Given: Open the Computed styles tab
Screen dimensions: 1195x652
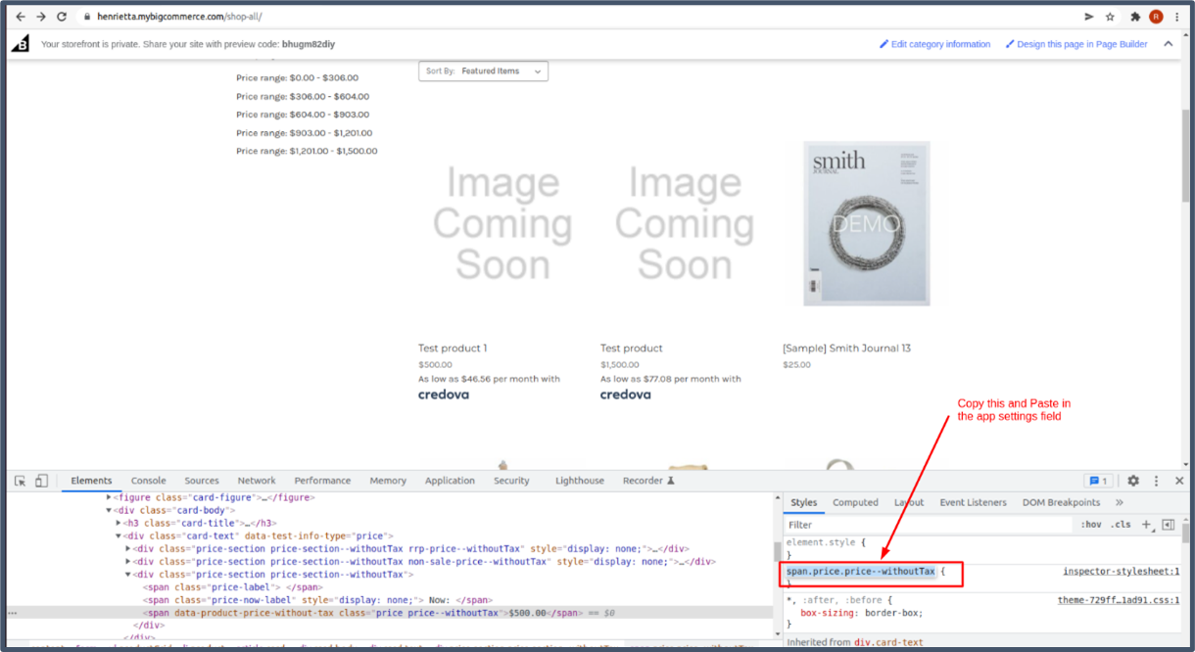Looking at the screenshot, I should point(855,502).
